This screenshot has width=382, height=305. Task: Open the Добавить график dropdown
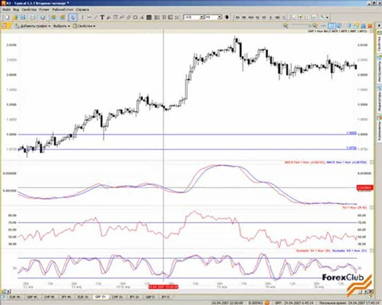33,26
